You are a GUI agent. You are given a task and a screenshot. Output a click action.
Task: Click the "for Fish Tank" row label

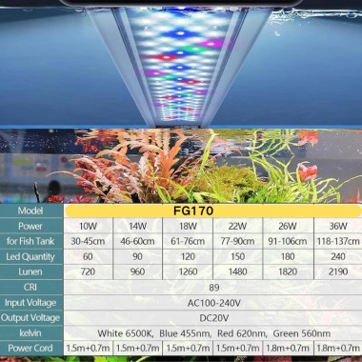[30, 241]
